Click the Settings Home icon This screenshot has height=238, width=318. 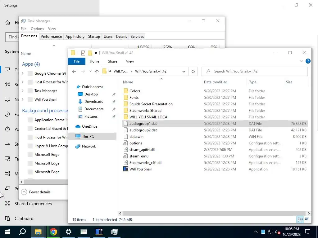[8, 22]
